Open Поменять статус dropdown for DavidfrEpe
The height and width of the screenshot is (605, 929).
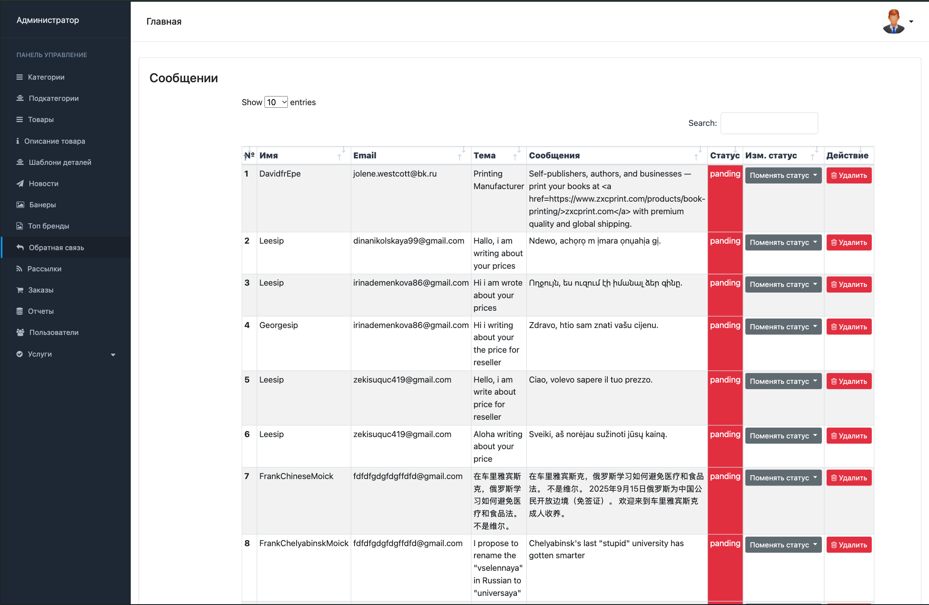click(783, 176)
